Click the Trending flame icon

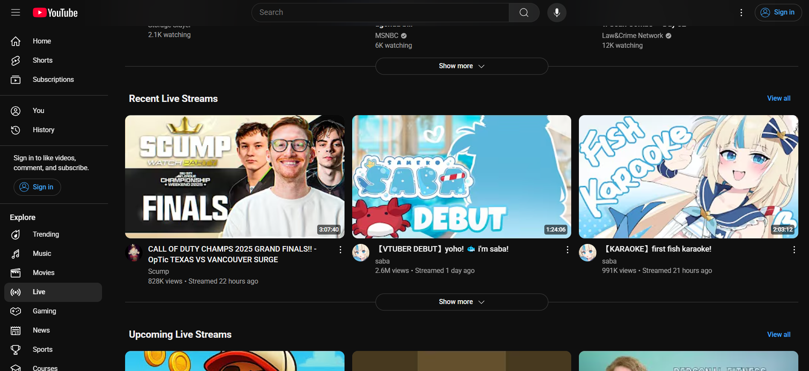(16, 235)
